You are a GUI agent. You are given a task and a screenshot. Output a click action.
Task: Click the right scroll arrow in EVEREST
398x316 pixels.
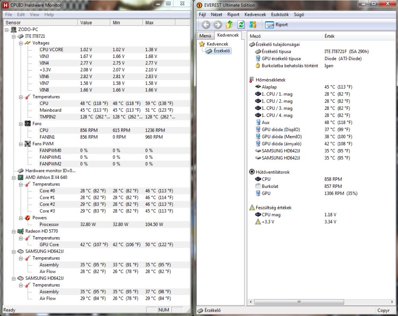click(x=393, y=302)
